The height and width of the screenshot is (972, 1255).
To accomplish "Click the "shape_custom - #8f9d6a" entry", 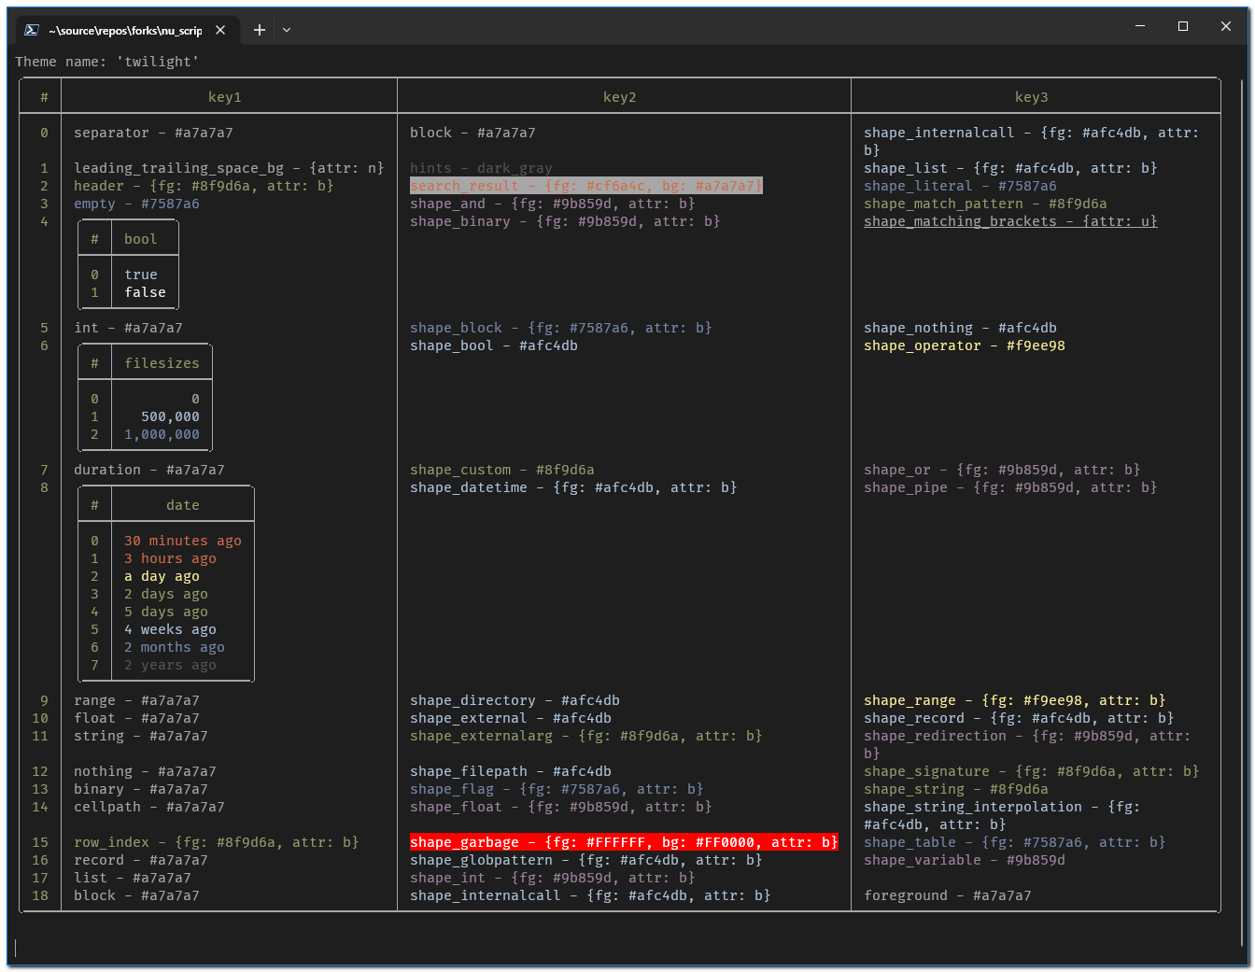I will pyautogui.click(x=502, y=470).
